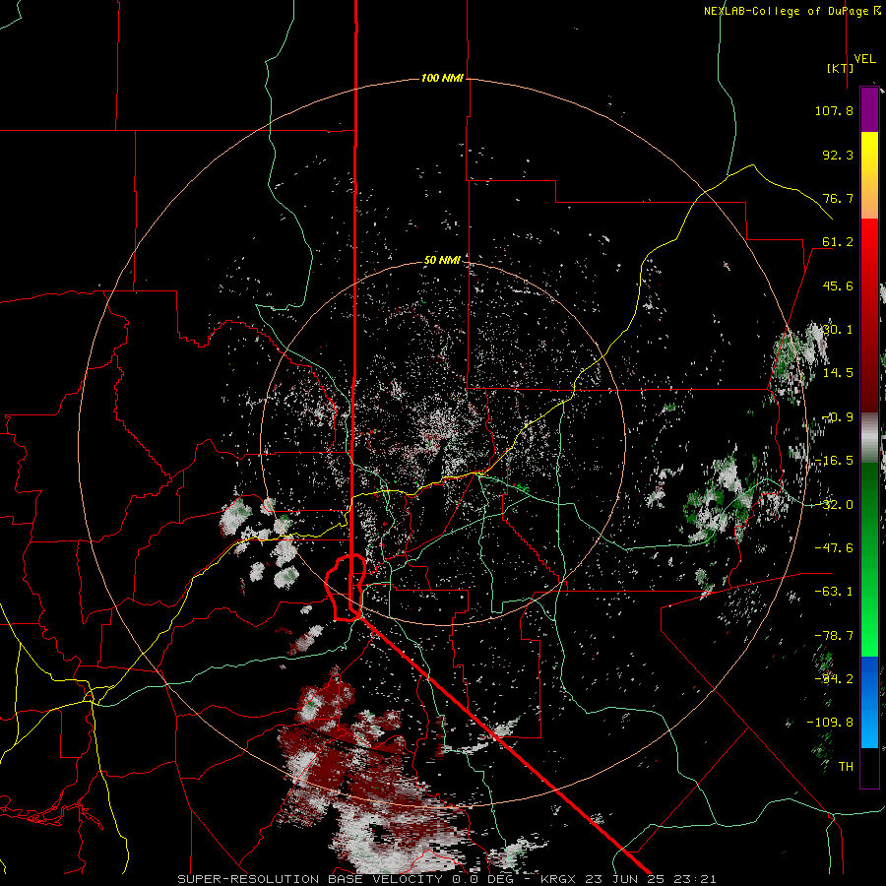The height and width of the screenshot is (886, 886).
Task: Click the 61.2 velocity scale value
Action: pyautogui.click(x=838, y=242)
